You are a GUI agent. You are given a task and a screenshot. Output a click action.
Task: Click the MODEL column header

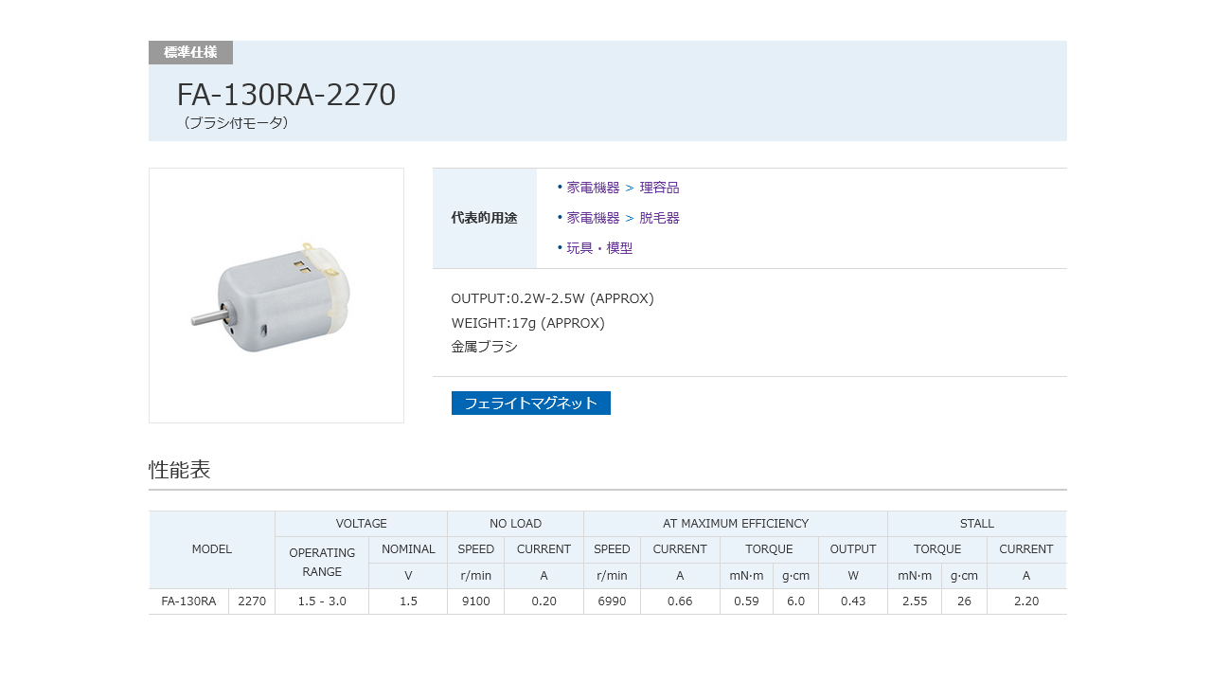(211, 549)
